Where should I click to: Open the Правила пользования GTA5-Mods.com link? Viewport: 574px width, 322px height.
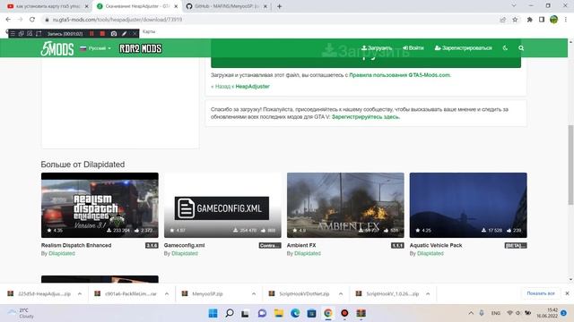click(x=399, y=75)
